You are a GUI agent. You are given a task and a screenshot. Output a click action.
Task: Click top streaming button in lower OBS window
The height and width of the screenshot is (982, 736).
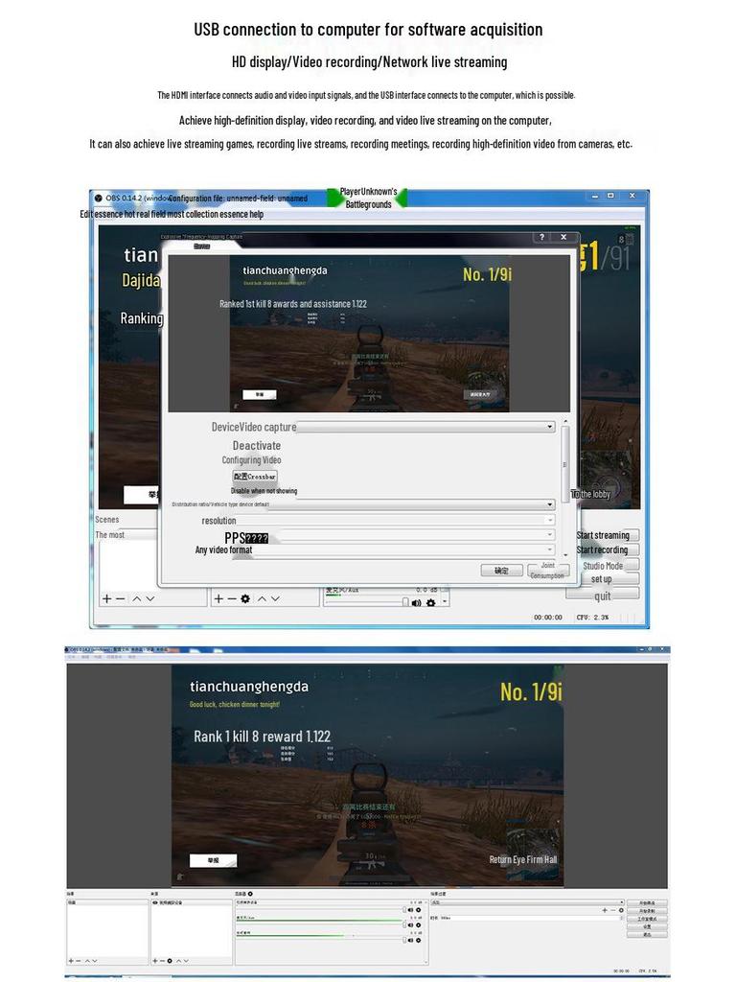click(647, 903)
